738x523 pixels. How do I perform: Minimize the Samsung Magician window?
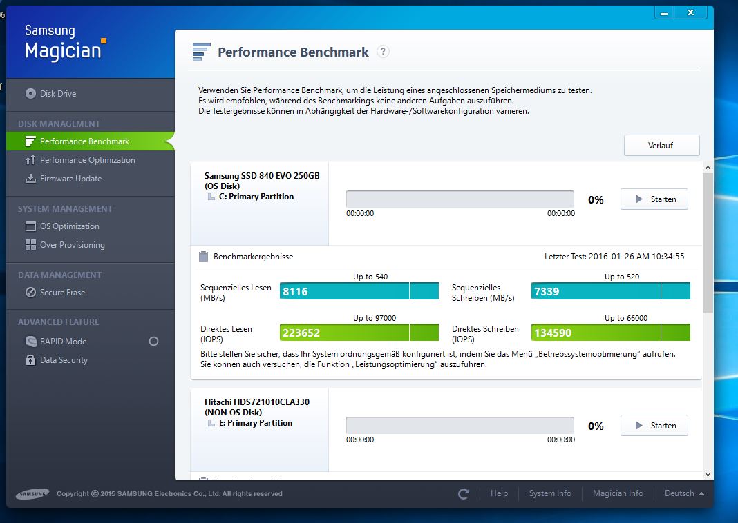pos(664,12)
